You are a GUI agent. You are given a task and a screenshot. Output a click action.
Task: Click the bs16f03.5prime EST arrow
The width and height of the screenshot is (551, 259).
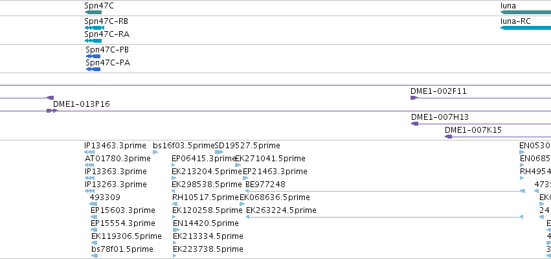tap(155, 152)
